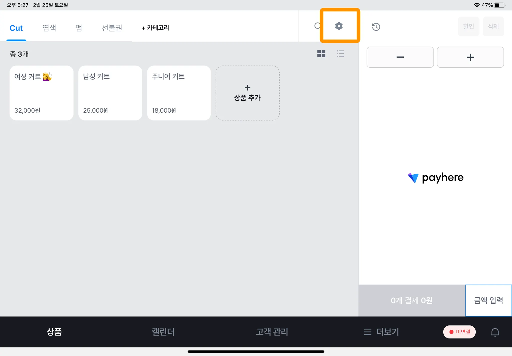This screenshot has width=512, height=356.
Task: Add 여성 커트 product to order
Action: tap(41, 93)
